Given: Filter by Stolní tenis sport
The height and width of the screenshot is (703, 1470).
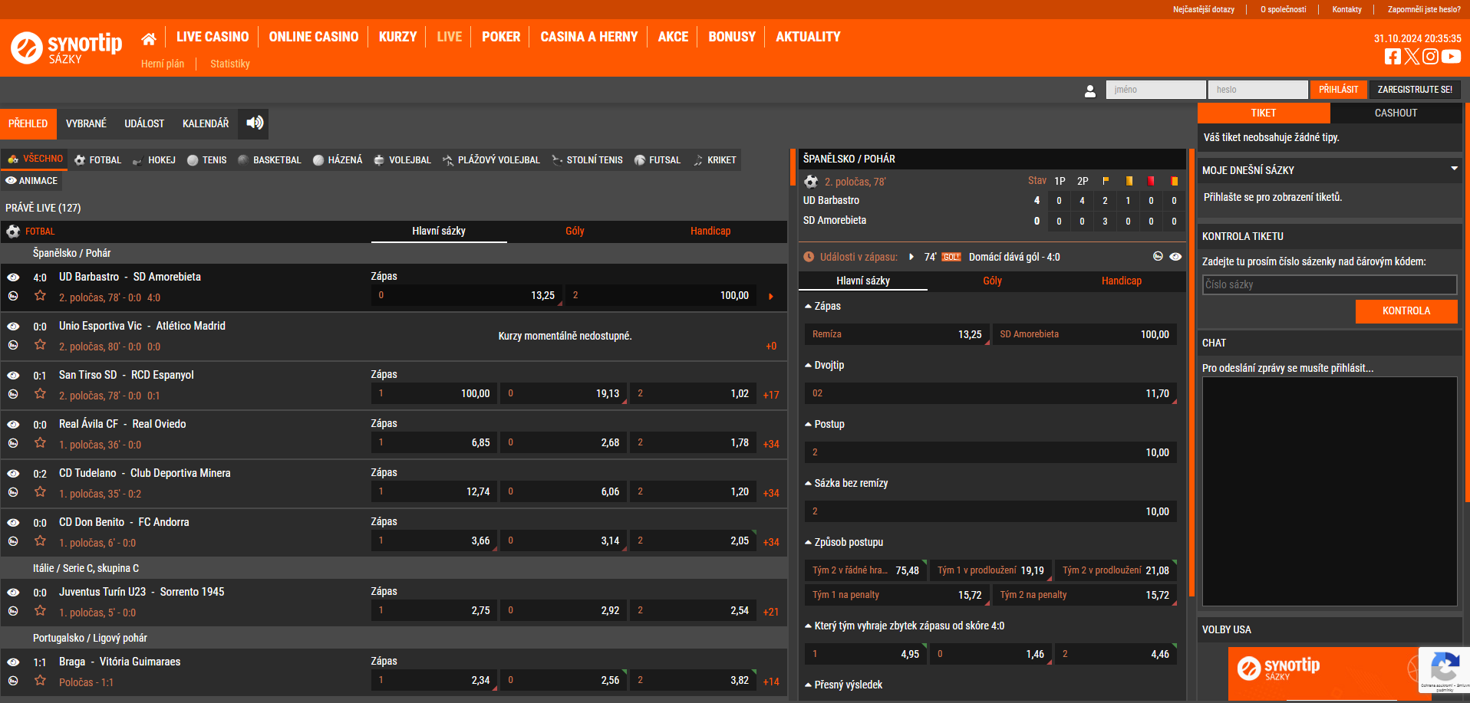Looking at the screenshot, I should pos(587,160).
